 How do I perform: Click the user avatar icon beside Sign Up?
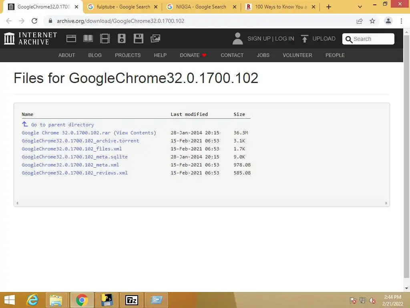[x=237, y=38]
